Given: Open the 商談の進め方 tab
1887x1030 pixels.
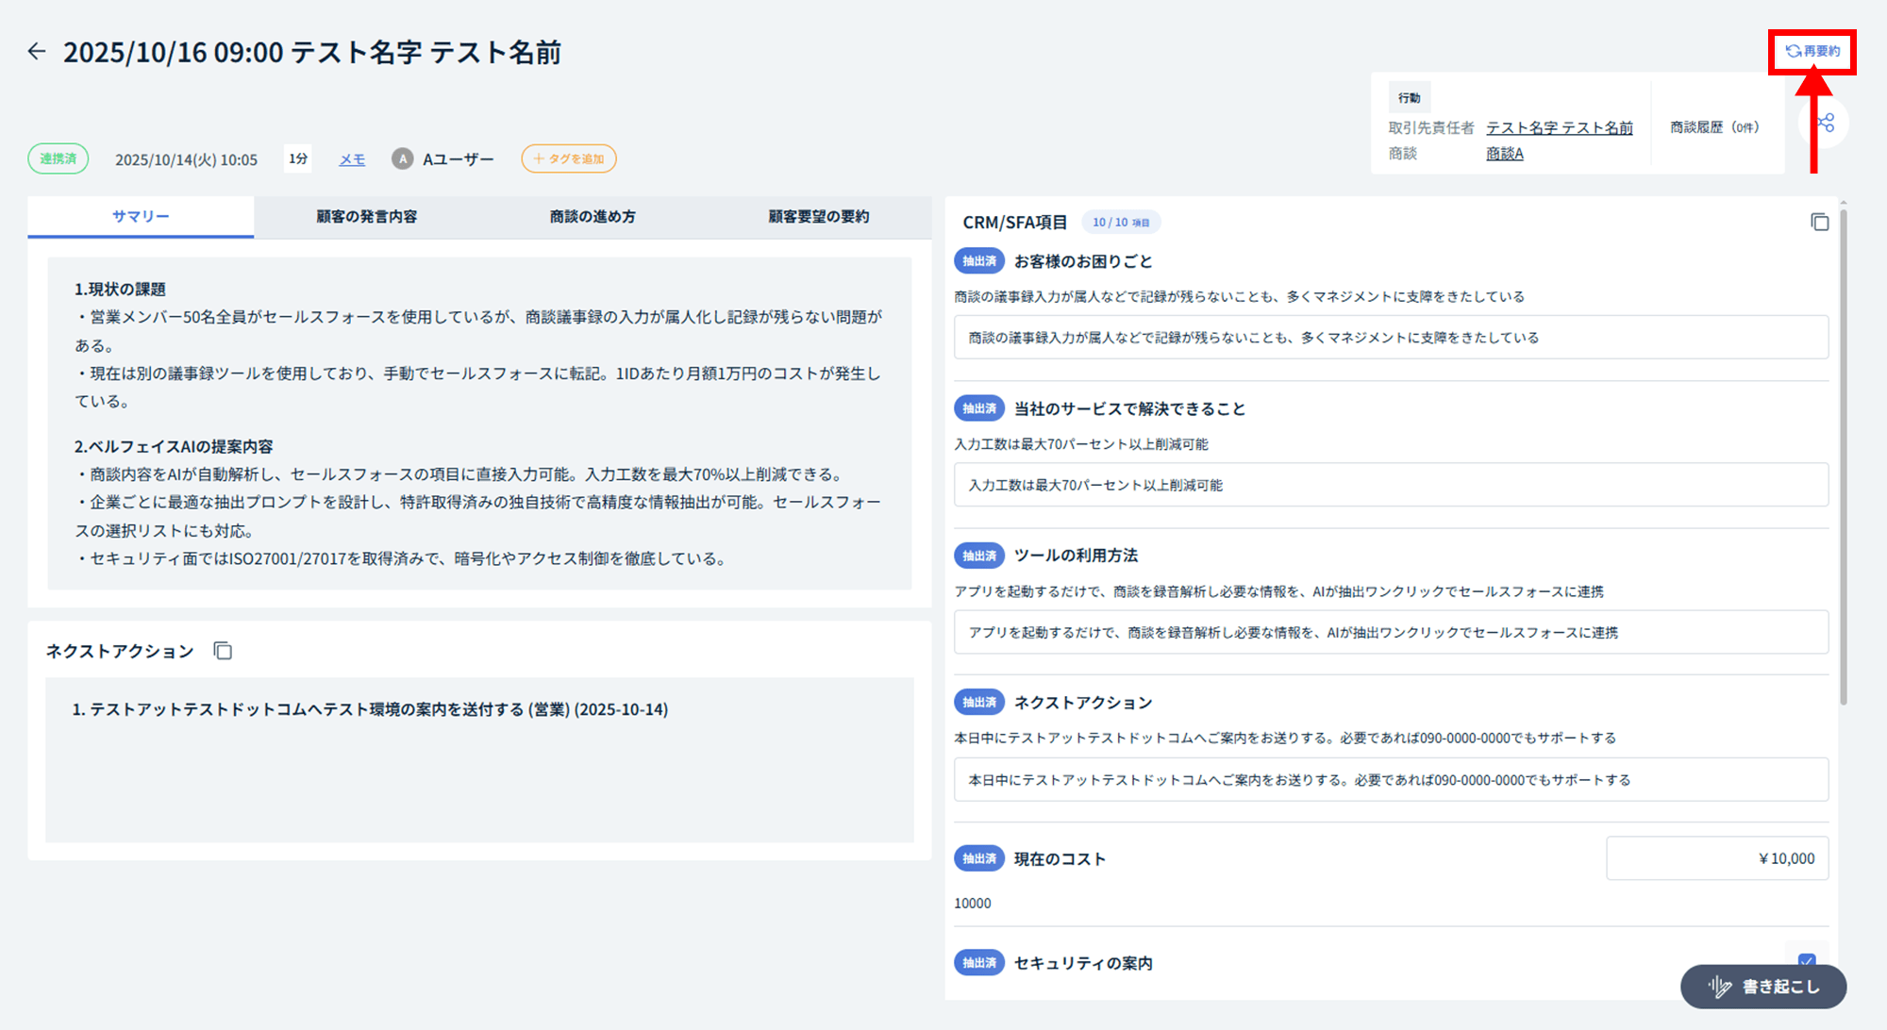Looking at the screenshot, I should 593,217.
